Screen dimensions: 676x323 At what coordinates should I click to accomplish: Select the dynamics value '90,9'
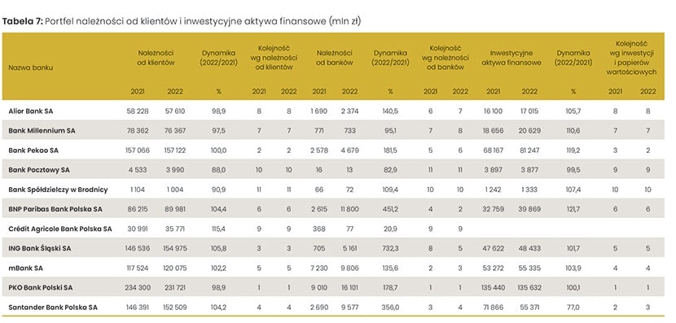[218, 190]
